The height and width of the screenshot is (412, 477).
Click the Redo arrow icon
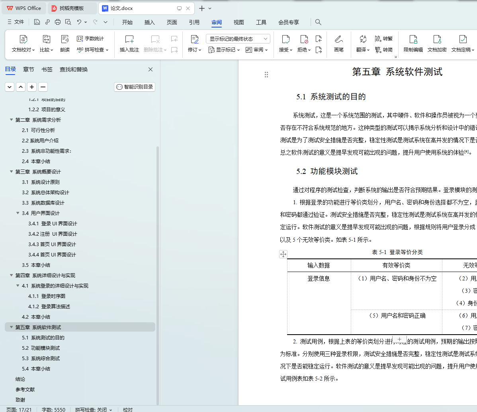(95, 22)
